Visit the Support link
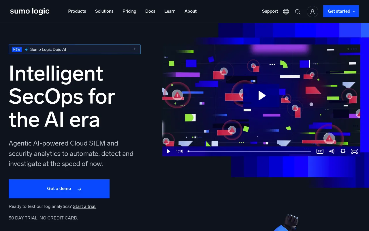 tap(270, 11)
